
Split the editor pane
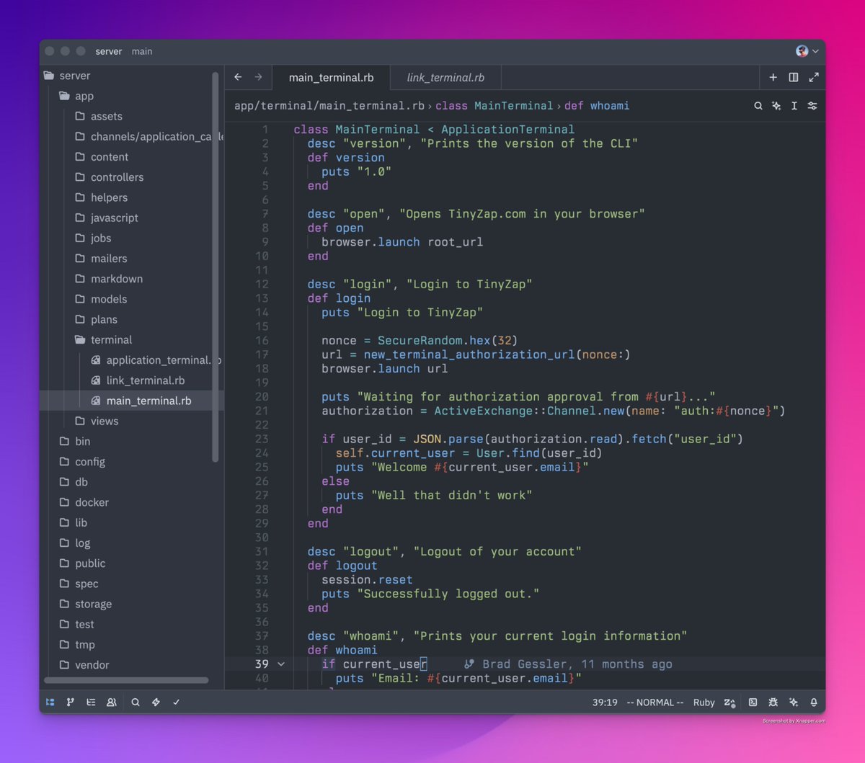[794, 77]
